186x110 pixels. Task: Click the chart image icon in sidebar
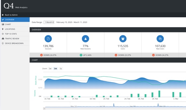pos(3,24)
